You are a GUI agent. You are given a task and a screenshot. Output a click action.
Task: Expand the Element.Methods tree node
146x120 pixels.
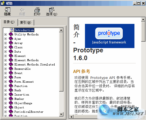(5, 60)
